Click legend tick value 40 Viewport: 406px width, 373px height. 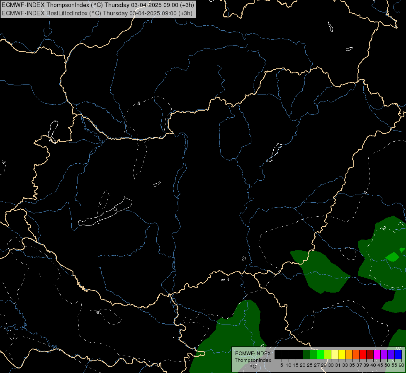tap(373, 365)
